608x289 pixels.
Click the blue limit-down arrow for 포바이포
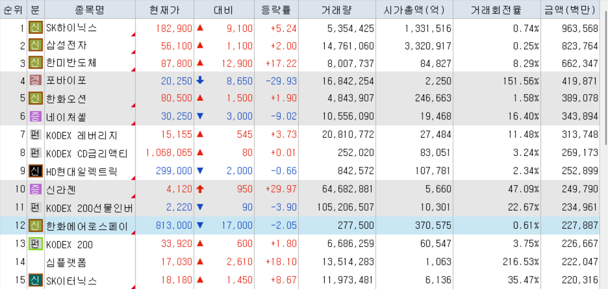pos(200,81)
